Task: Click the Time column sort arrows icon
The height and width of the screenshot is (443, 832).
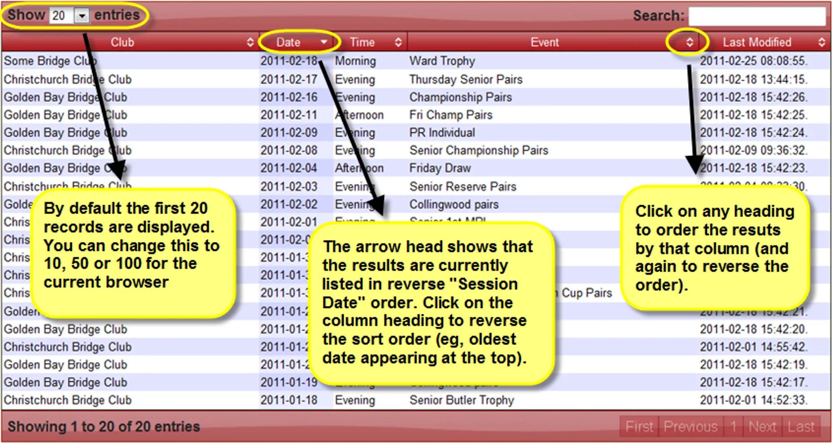Action: (x=398, y=42)
